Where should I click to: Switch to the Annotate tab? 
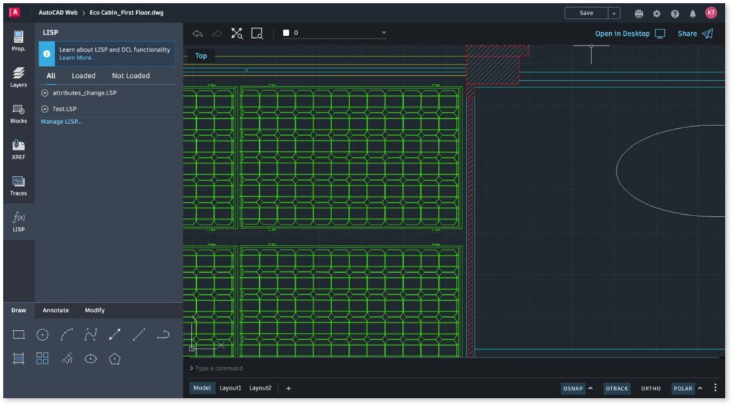click(x=56, y=310)
